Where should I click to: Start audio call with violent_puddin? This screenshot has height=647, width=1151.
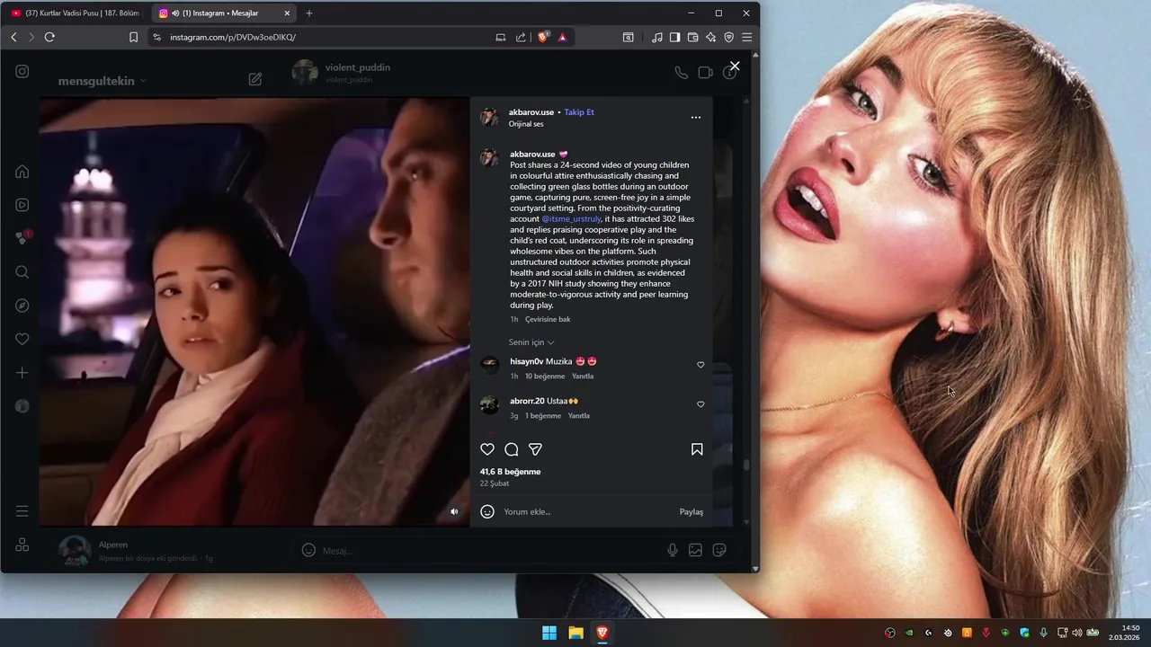(681, 73)
